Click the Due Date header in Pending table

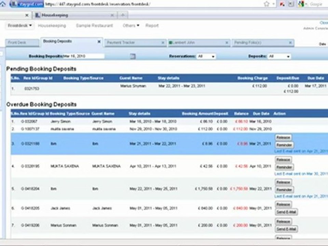tap(316, 78)
